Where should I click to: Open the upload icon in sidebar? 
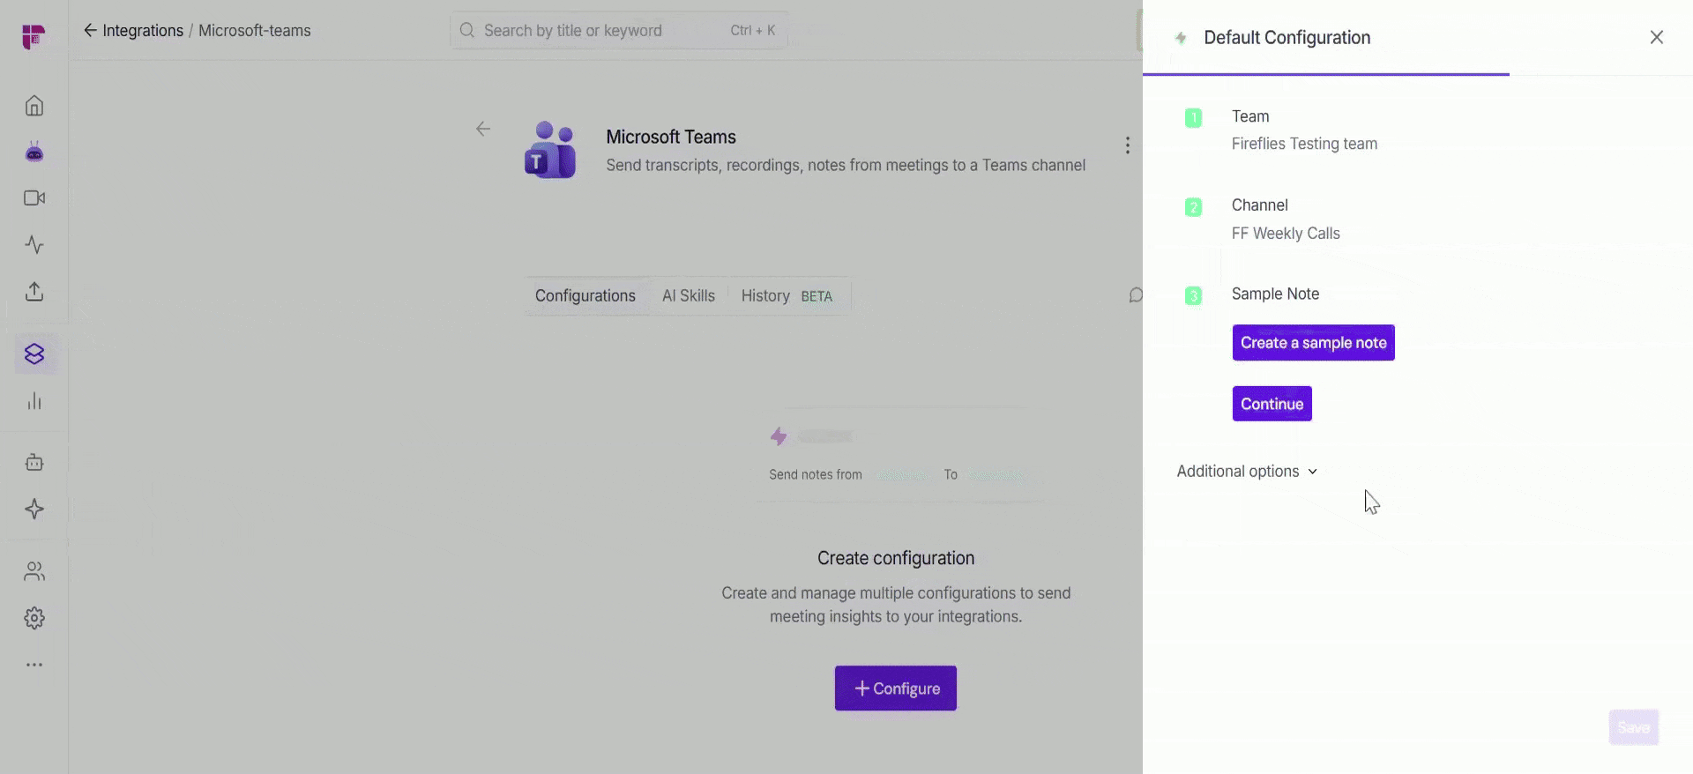(x=34, y=292)
